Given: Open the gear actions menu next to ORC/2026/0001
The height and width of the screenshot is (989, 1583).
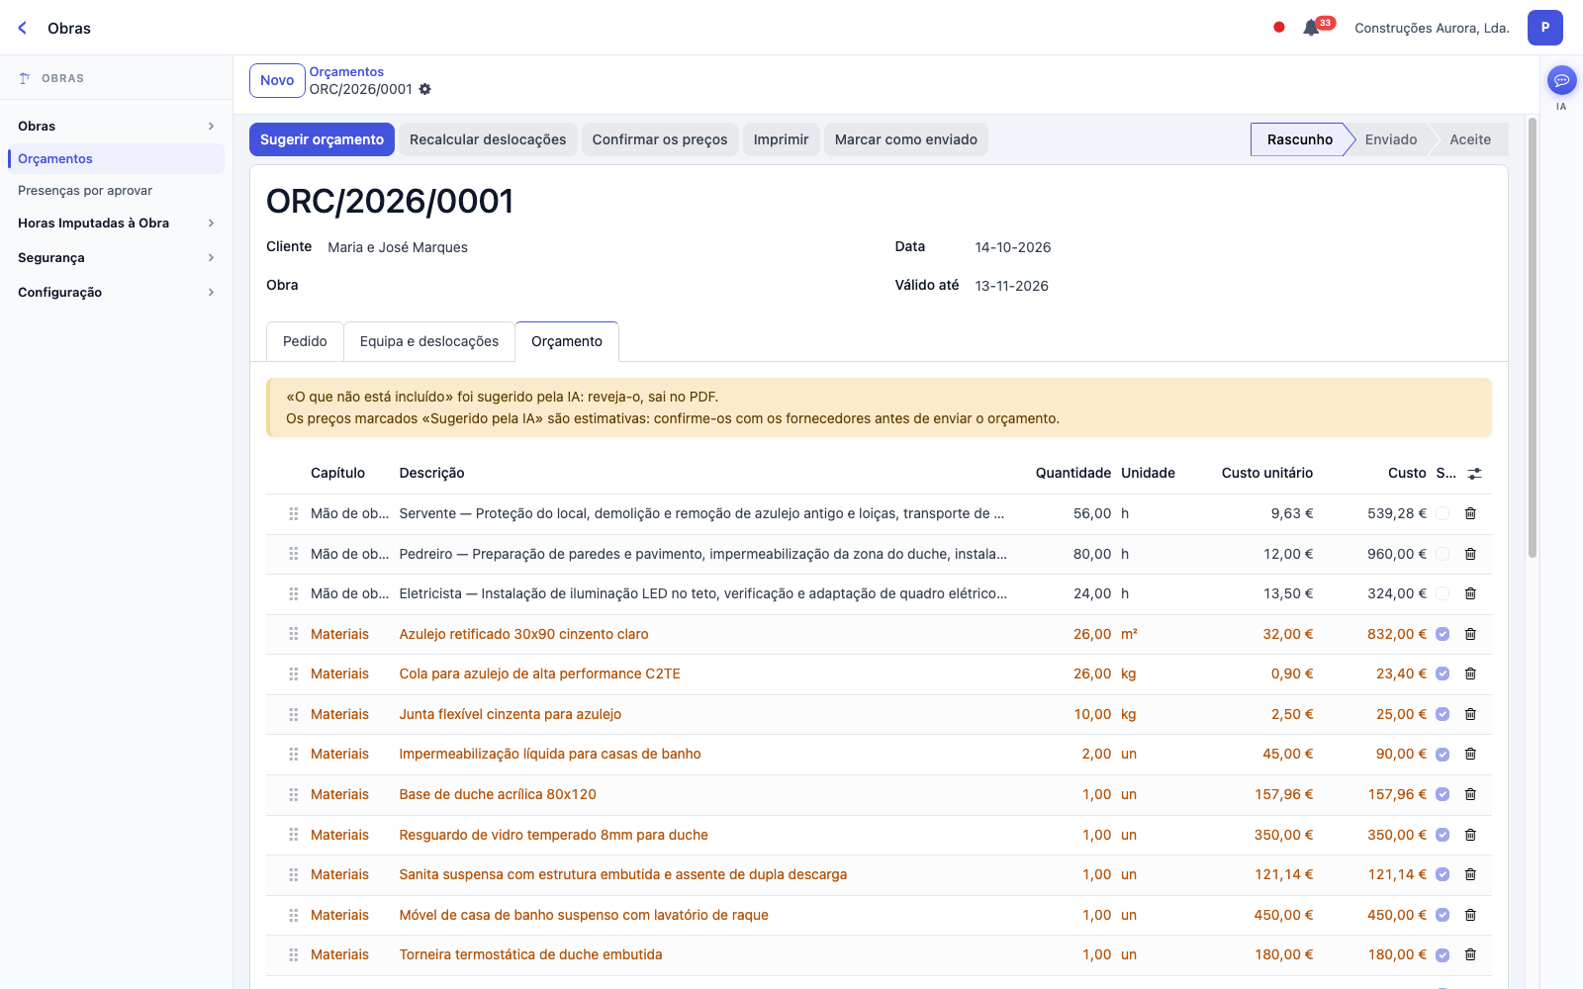Looking at the screenshot, I should [x=425, y=89].
